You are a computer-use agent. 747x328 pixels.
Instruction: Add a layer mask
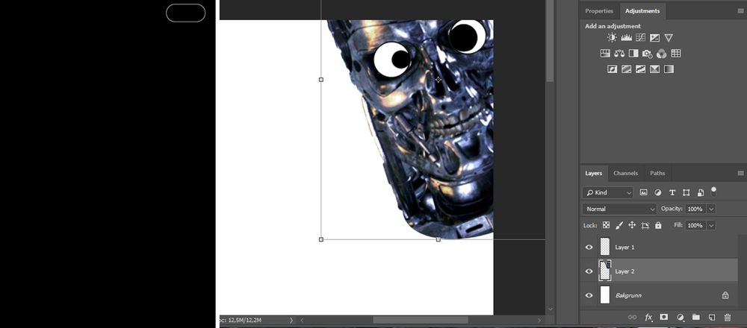[x=663, y=317]
